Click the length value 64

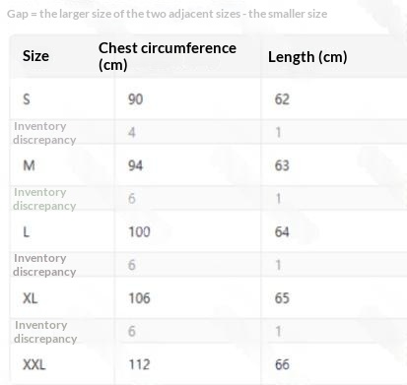282,232
